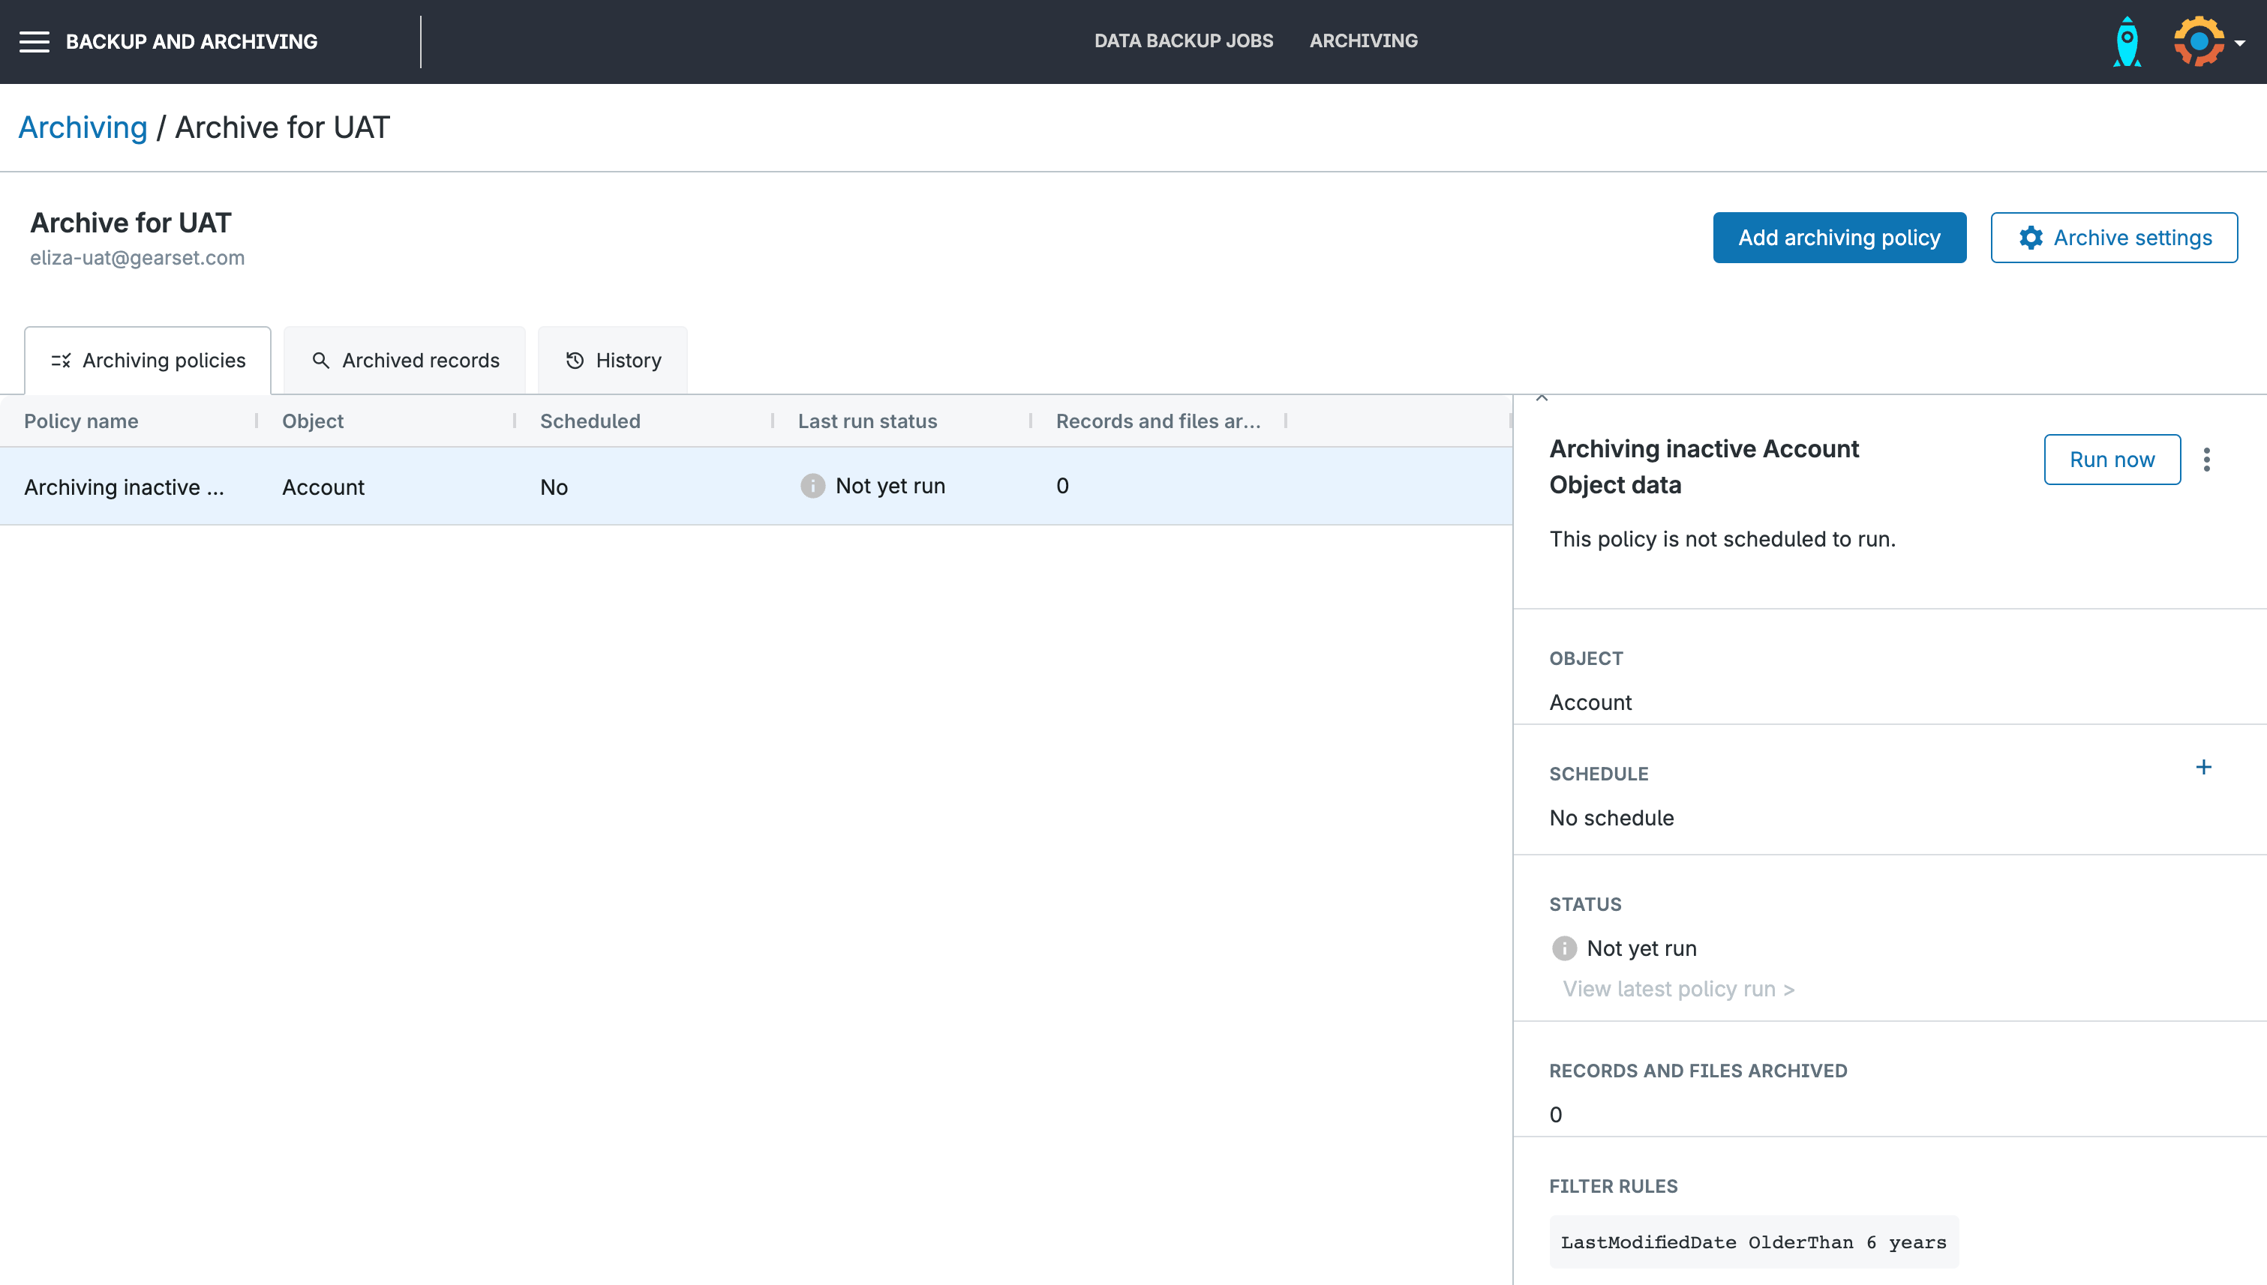
Task: Select the Archiving policies tab
Action: [148, 360]
